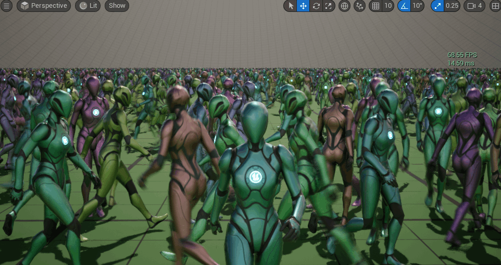The height and width of the screenshot is (265, 501).
Task: Pick the Scale tool
Action: click(329, 6)
